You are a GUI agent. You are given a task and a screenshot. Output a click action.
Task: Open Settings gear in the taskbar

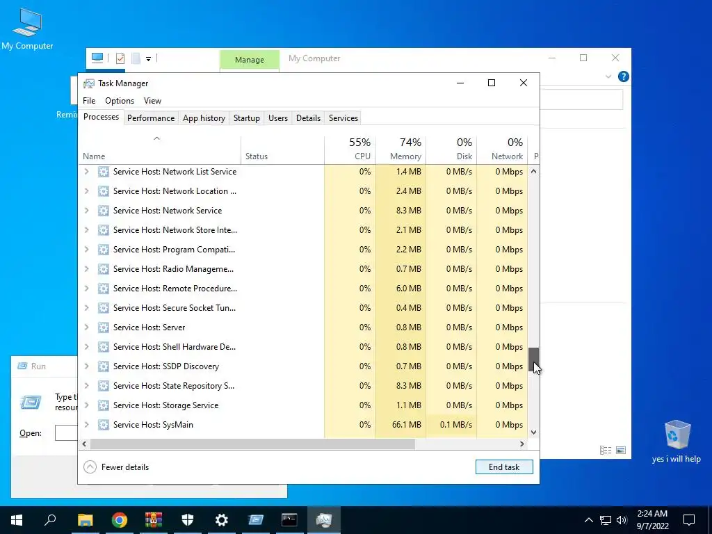point(222,520)
